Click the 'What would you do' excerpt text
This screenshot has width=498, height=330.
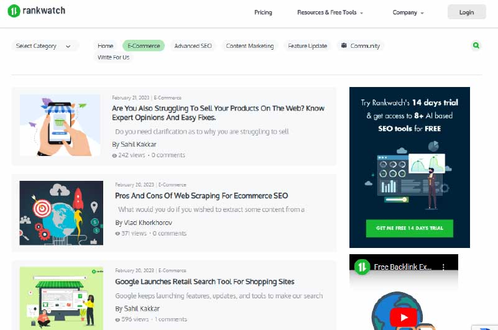click(211, 209)
